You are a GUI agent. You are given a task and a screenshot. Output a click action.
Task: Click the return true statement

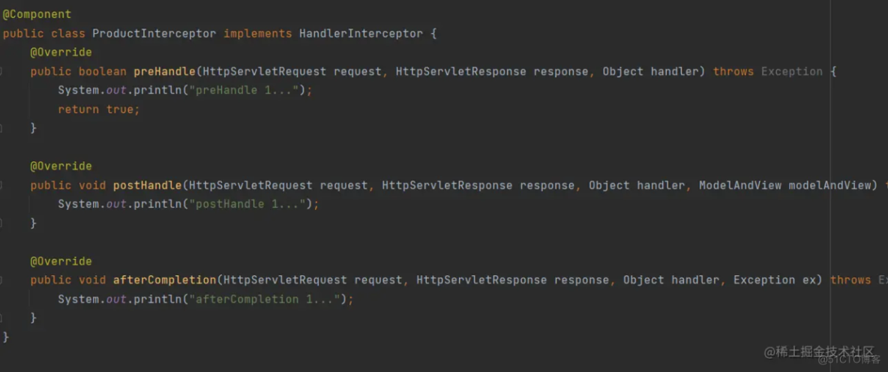click(99, 109)
